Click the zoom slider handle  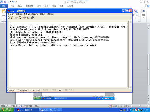coord(140,106)
